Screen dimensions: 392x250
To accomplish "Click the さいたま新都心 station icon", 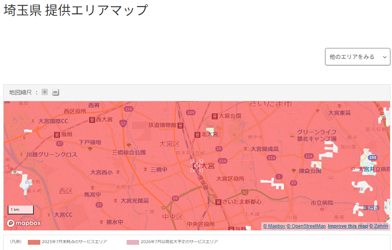I will (218, 202).
